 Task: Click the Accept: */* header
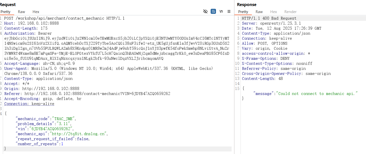(x=17, y=84)
